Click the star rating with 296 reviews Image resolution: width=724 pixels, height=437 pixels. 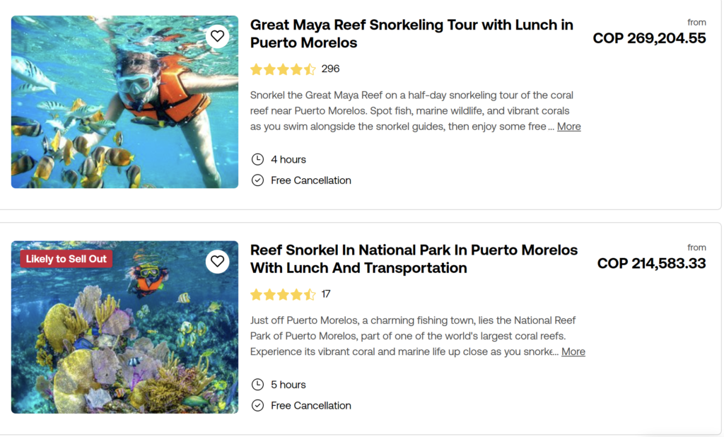283,69
